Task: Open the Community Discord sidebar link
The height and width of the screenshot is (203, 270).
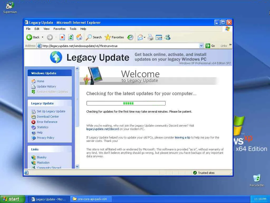Action: [x=49, y=167]
